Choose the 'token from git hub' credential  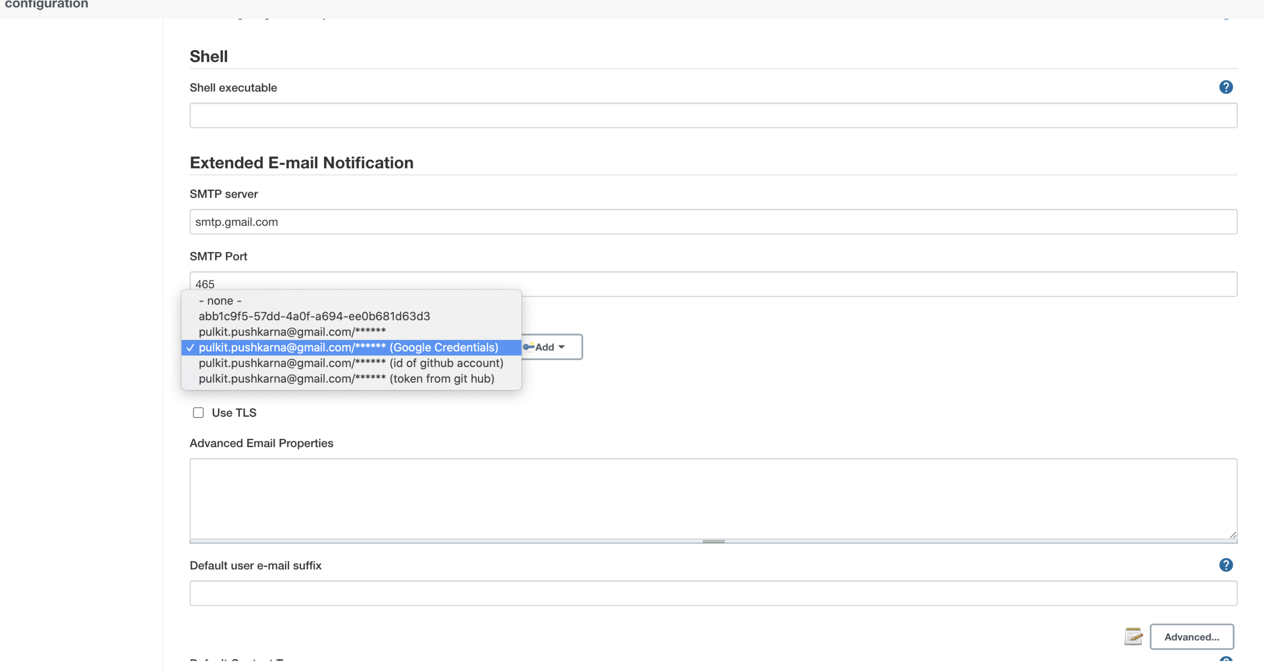(346, 379)
